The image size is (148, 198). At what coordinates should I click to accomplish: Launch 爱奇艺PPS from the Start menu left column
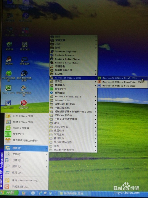(x=26, y=134)
